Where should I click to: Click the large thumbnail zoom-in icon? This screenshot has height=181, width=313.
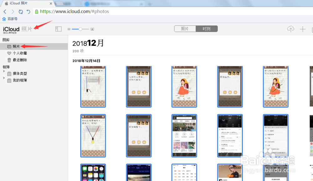[92, 29]
